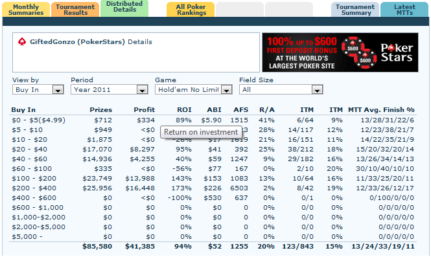Select the $60 - $100 buy-in row

(x=213, y=168)
